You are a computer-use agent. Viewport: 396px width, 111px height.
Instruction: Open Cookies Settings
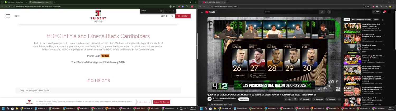(x=144, y=102)
